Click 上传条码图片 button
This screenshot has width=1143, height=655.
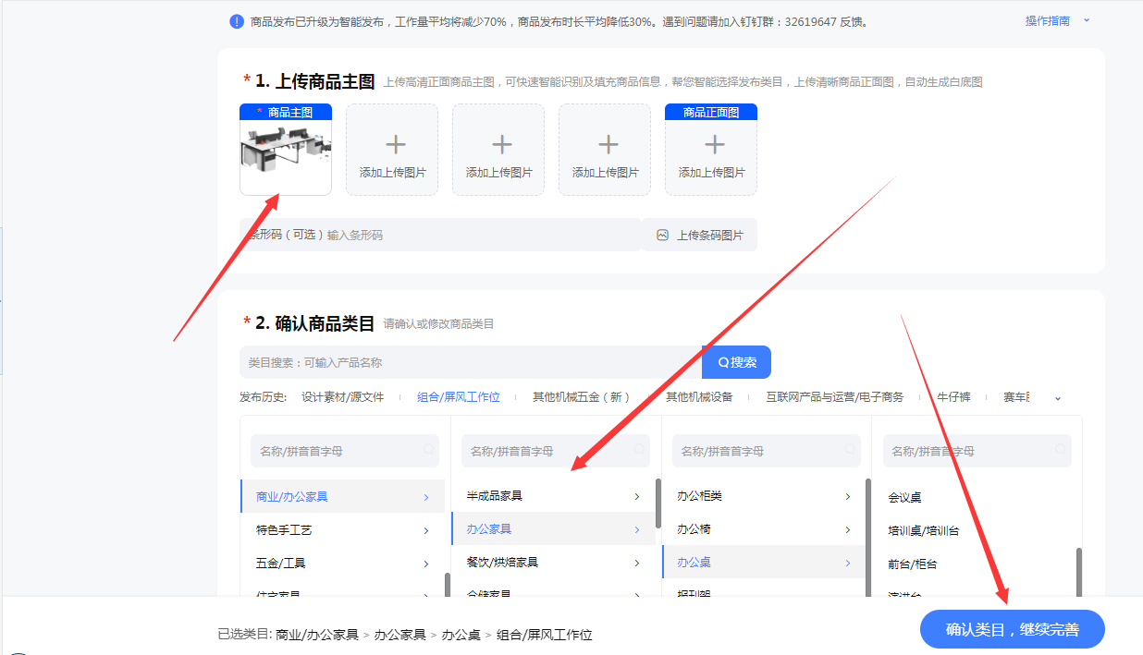700,235
